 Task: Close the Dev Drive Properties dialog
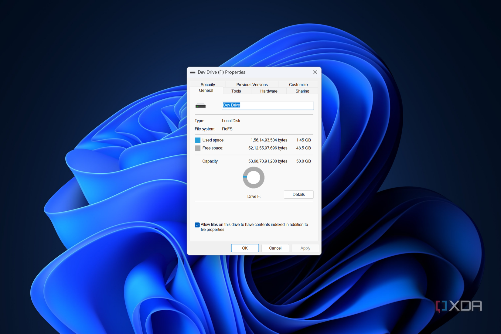[x=315, y=72]
